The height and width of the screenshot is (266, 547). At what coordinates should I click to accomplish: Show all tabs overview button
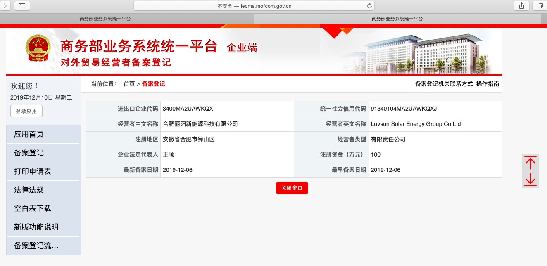coord(540,6)
